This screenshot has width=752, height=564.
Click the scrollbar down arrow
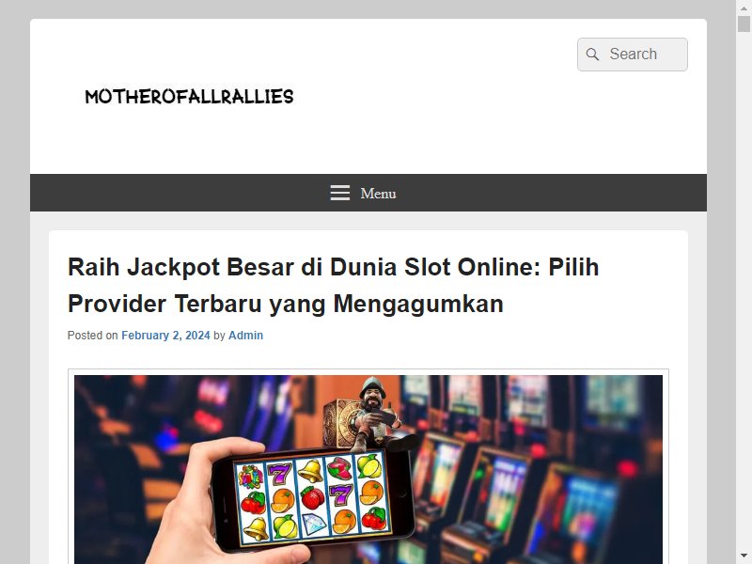[744, 556]
